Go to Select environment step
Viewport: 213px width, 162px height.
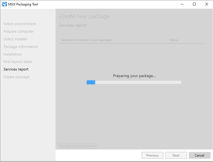[x=20, y=24]
